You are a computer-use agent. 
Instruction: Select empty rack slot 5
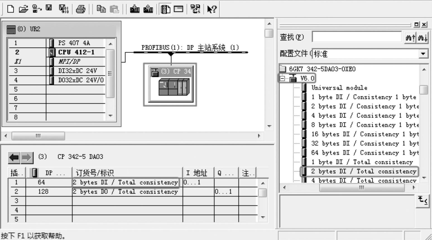(x=57, y=89)
